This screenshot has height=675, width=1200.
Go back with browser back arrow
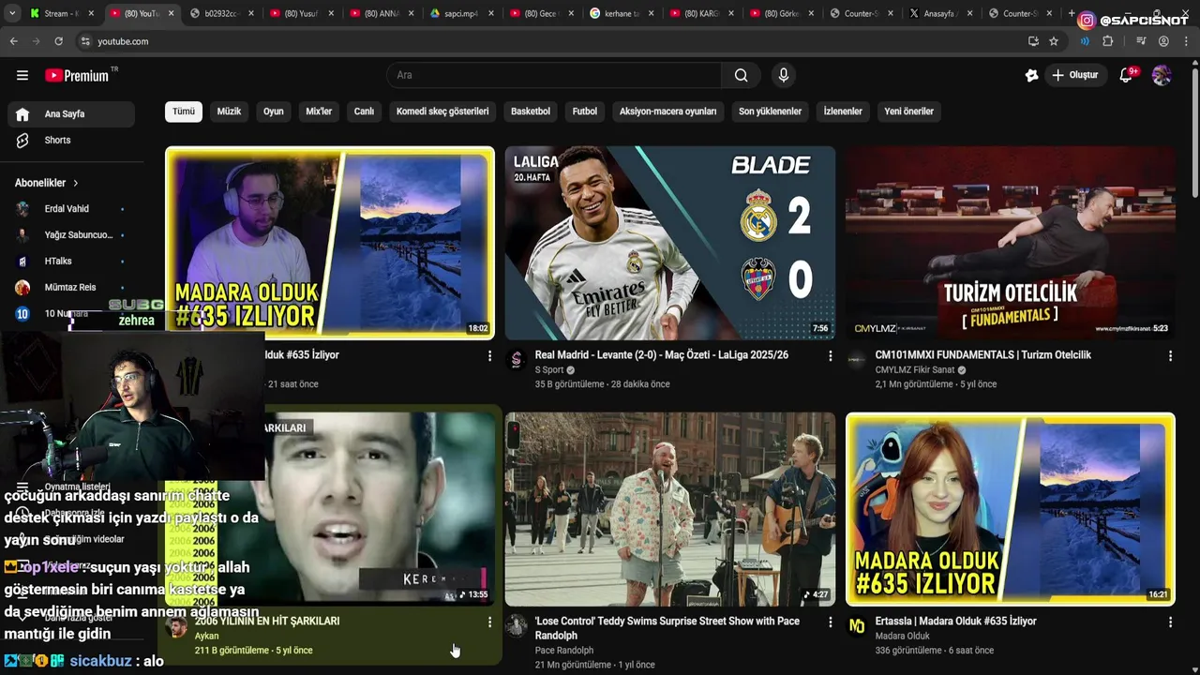click(x=13, y=41)
